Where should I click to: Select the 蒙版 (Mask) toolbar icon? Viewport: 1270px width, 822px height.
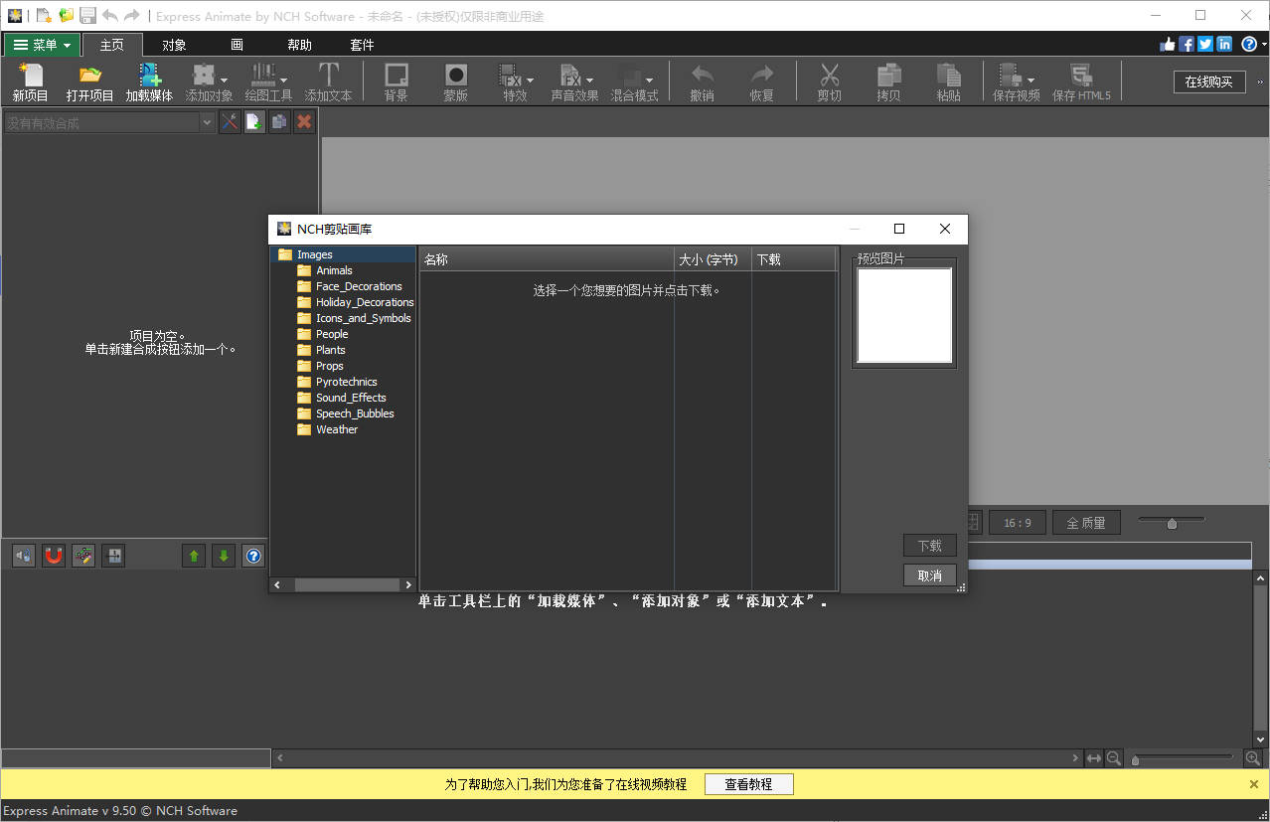(x=456, y=82)
